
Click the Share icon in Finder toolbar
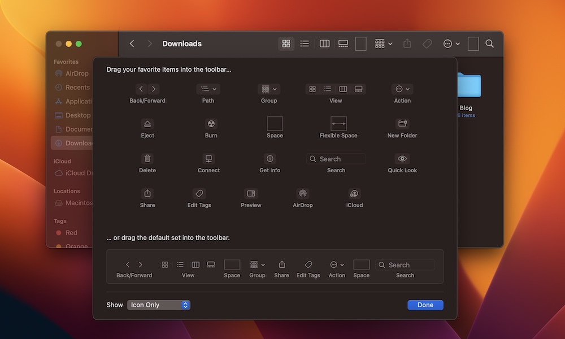coord(407,44)
